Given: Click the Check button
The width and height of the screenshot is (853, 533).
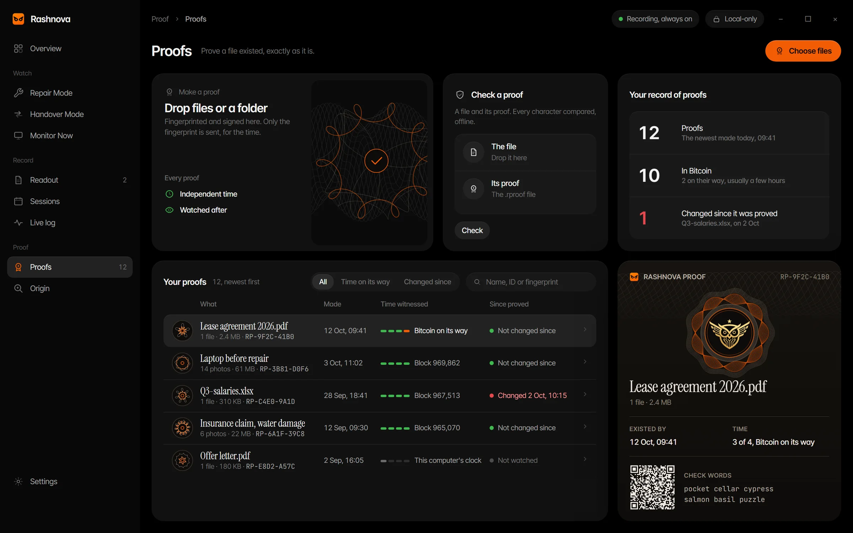Looking at the screenshot, I should click(472, 230).
